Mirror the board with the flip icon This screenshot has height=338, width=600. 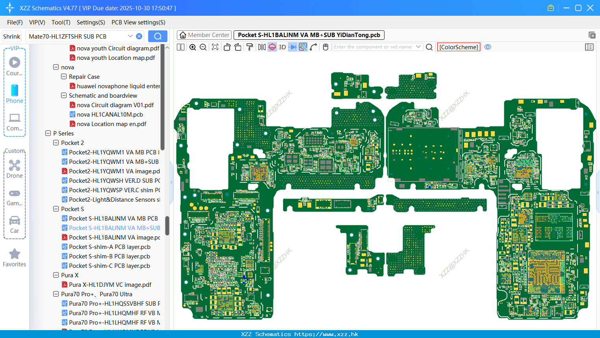click(262, 47)
